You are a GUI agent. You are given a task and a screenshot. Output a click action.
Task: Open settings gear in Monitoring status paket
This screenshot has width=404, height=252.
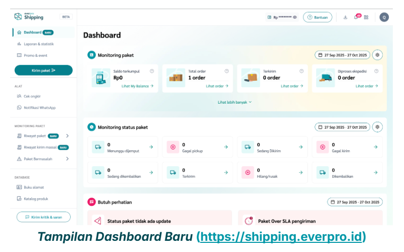click(x=377, y=127)
